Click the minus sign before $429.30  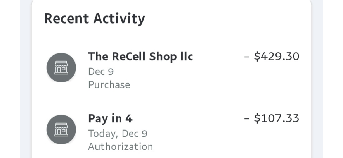point(247,57)
